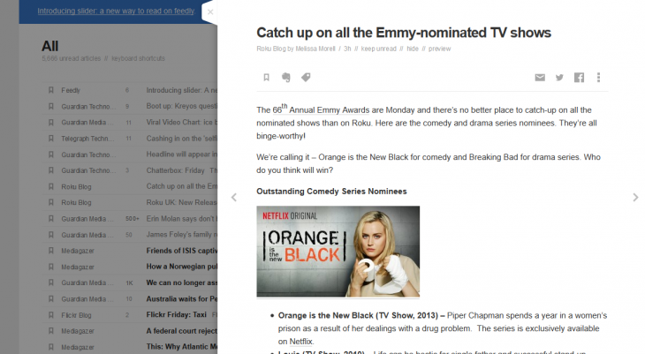Bookmark the 'Erin Molan says don't' row
The image size is (645, 354).
(51, 219)
